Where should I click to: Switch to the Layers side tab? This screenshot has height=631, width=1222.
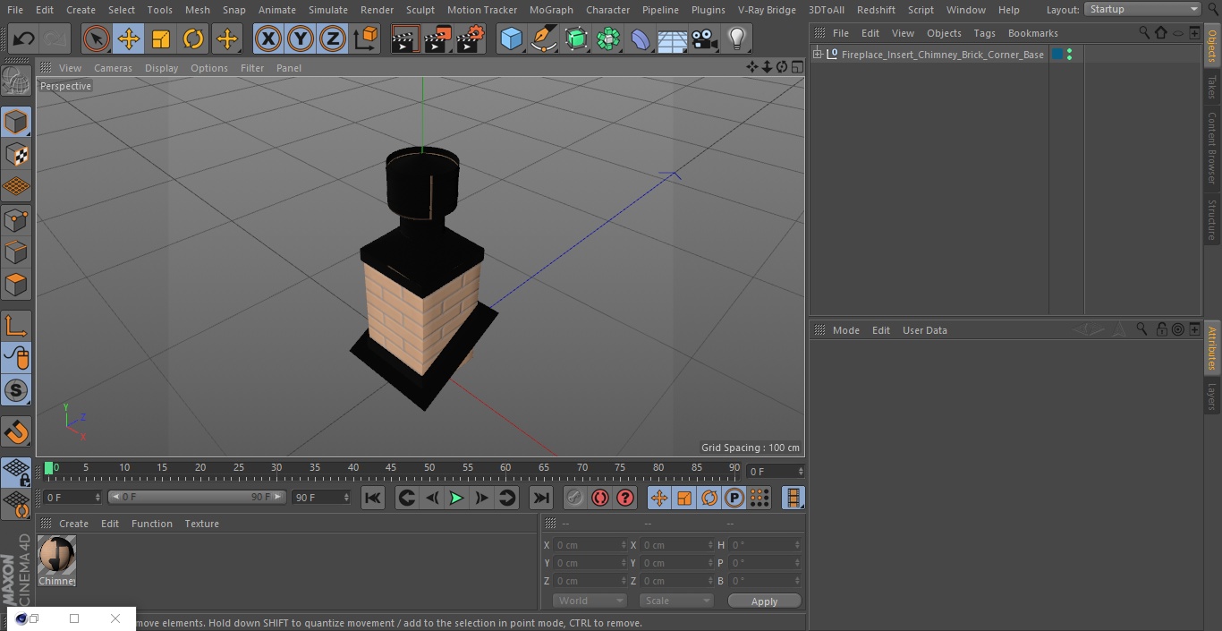tap(1212, 397)
